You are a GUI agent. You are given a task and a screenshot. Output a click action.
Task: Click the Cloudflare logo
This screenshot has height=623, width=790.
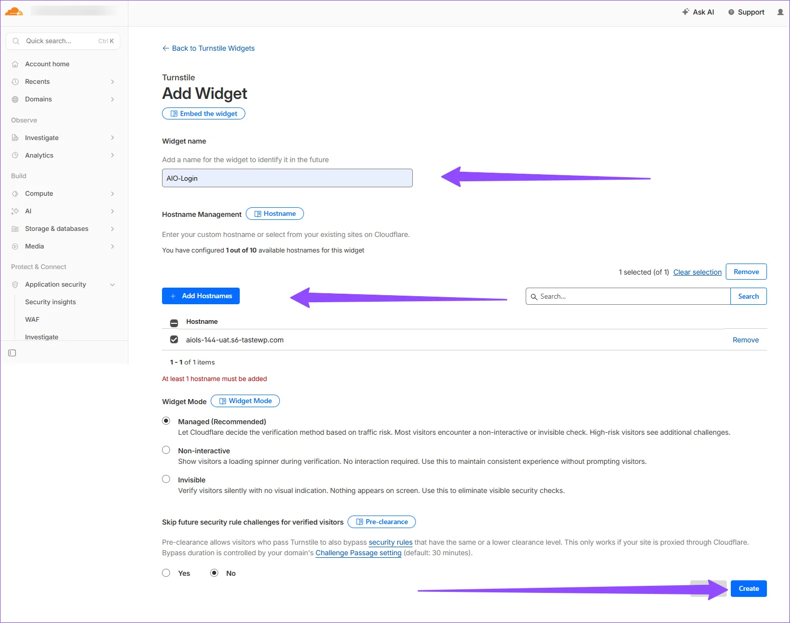coord(14,12)
